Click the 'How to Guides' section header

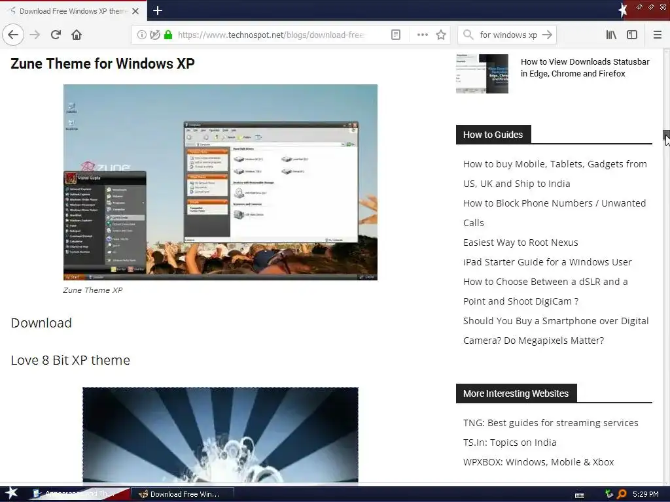(493, 135)
